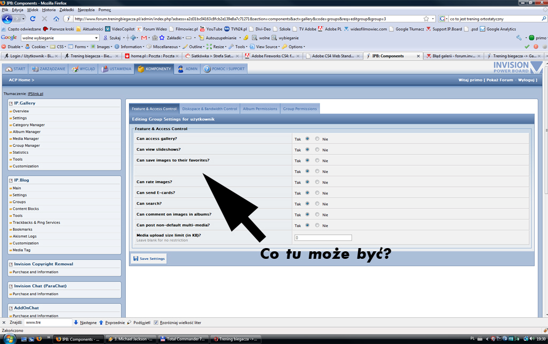This screenshot has height=344, width=548.
Task: Click the Save Settings button
Action: click(149, 259)
